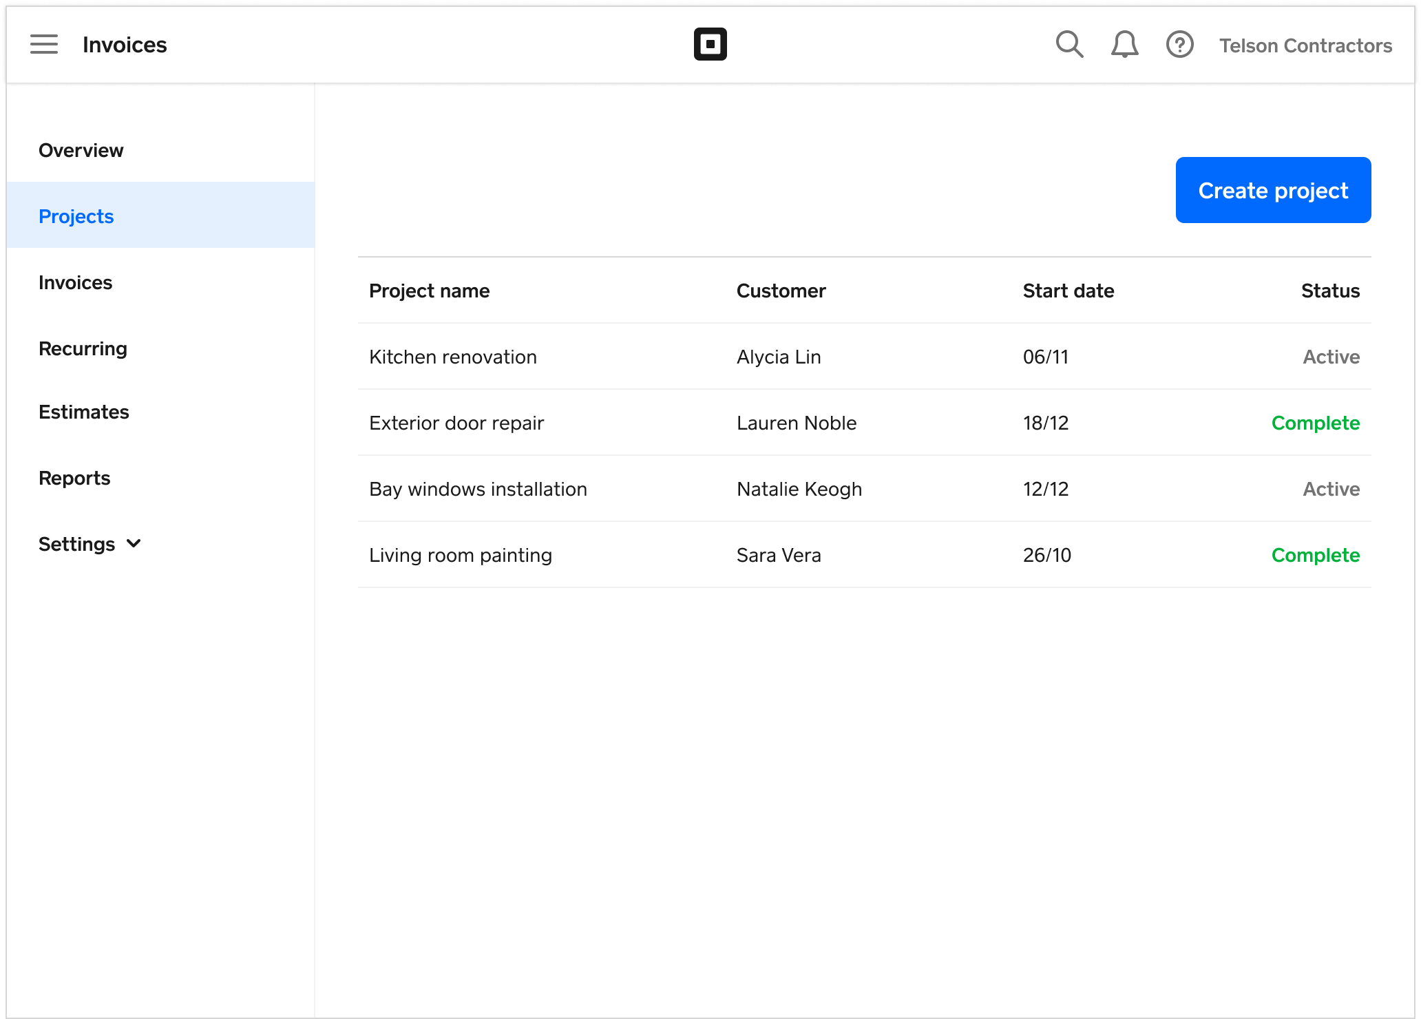Open the Reports section
This screenshot has height=1019, width=1421.
click(x=74, y=477)
